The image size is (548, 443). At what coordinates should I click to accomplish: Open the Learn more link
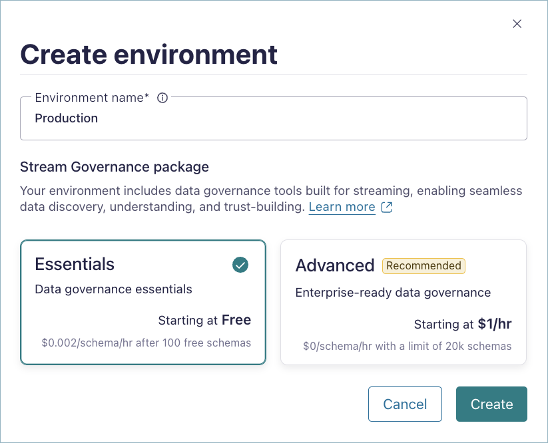pyautogui.click(x=342, y=207)
